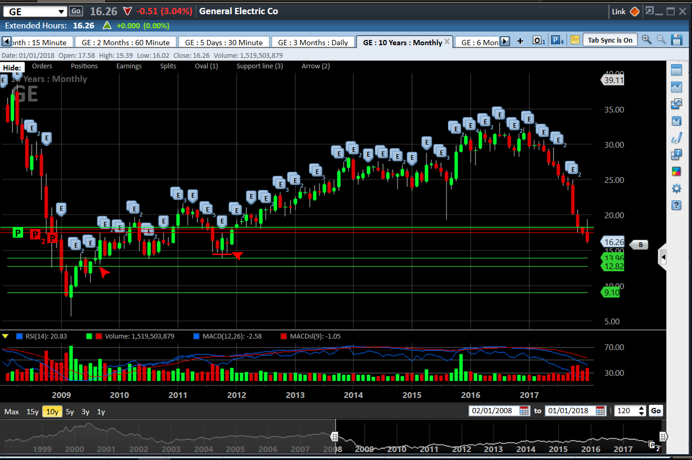Zoom out with the magnifier minus icon
The height and width of the screenshot is (460, 692).
coord(662,40)
